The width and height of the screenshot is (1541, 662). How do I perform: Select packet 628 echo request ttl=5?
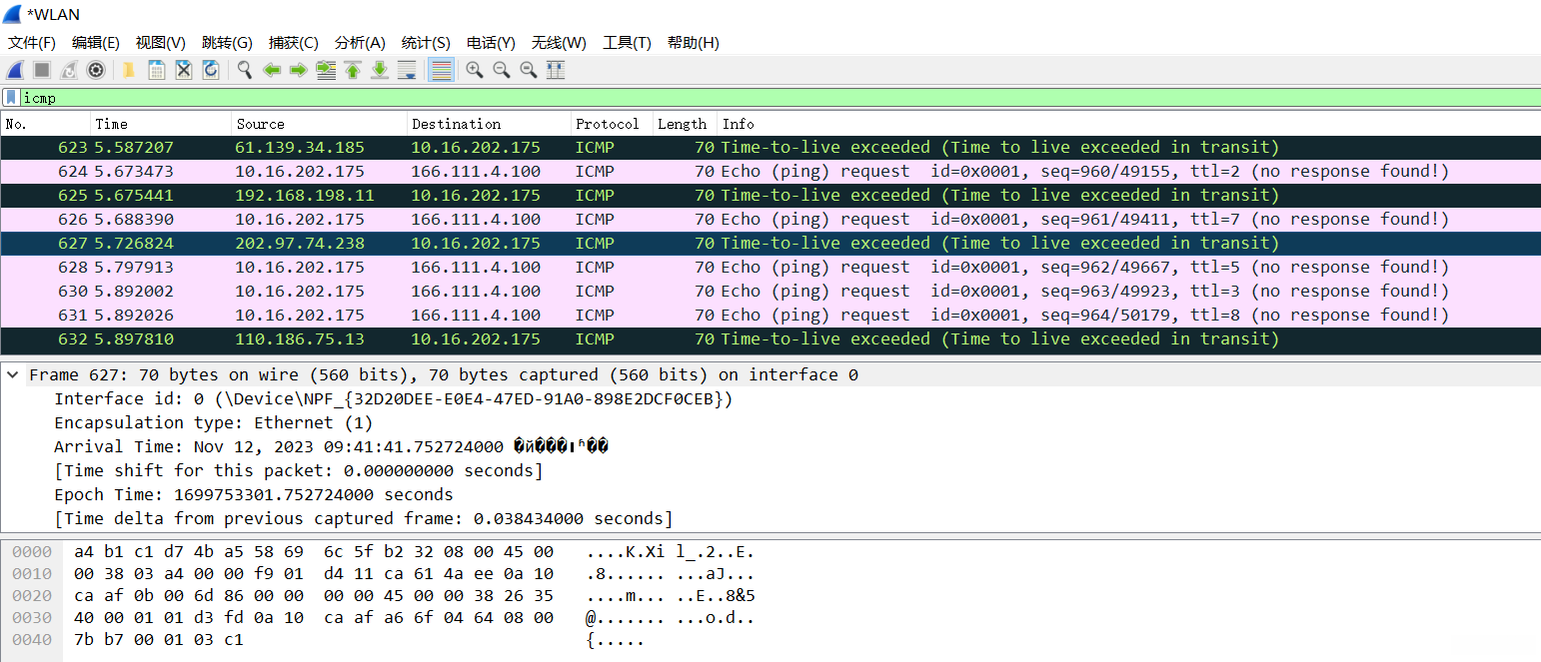(x=770, y=268)
